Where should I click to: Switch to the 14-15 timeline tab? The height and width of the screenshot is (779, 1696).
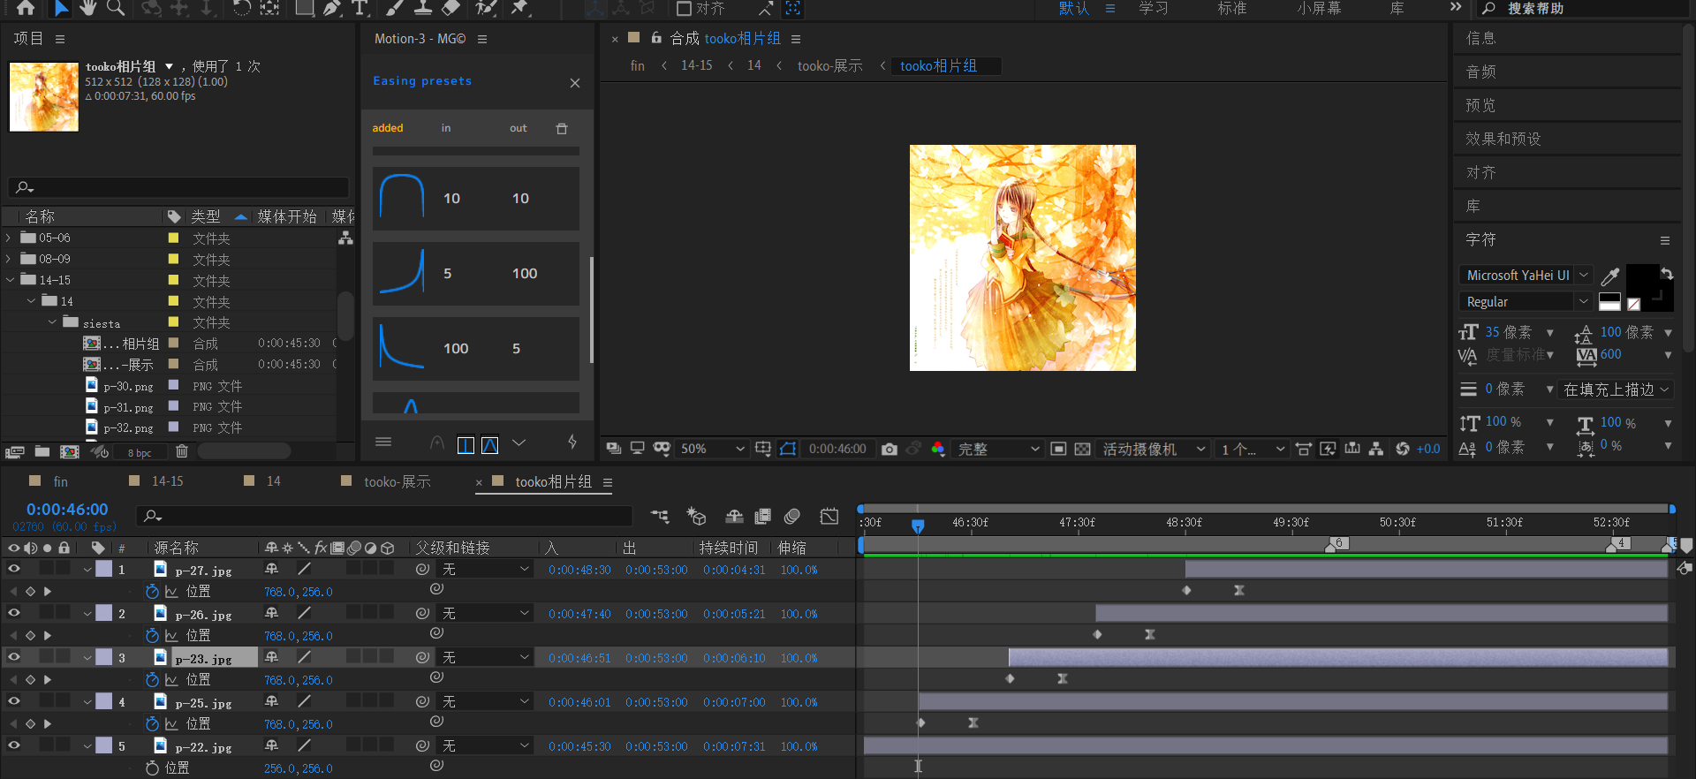(167, 481)
